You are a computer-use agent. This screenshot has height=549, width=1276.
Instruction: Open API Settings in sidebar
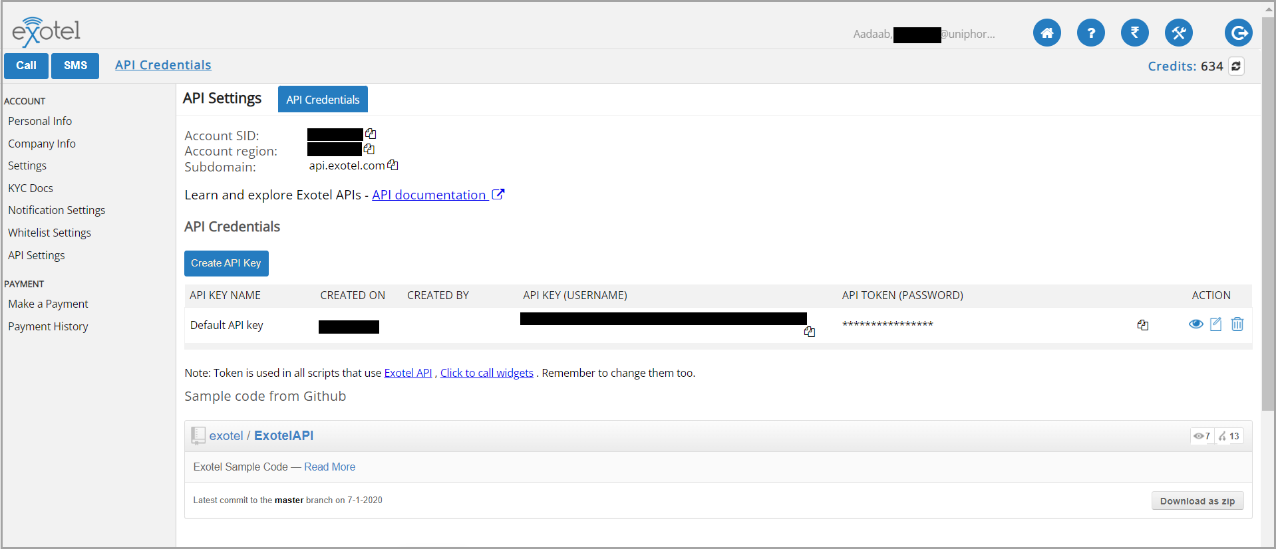[x=37, y=255]
